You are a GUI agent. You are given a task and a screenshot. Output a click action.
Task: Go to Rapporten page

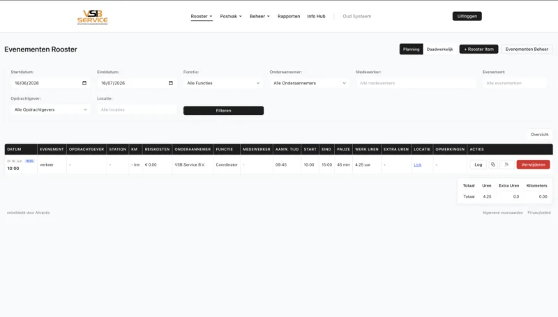point(289,16)
